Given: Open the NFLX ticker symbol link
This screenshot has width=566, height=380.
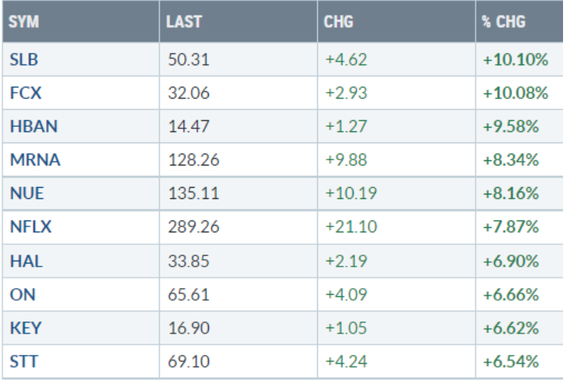Looking at the screenshot, I should (x=31, y=227).
